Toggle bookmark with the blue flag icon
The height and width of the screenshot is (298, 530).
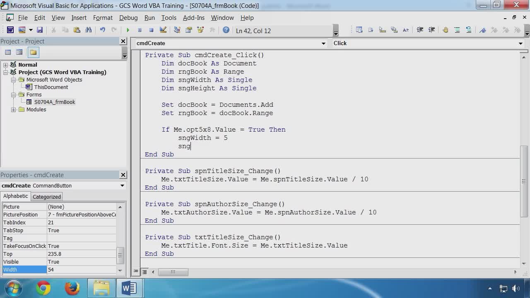pyautogui.click(x=483, y=30)
